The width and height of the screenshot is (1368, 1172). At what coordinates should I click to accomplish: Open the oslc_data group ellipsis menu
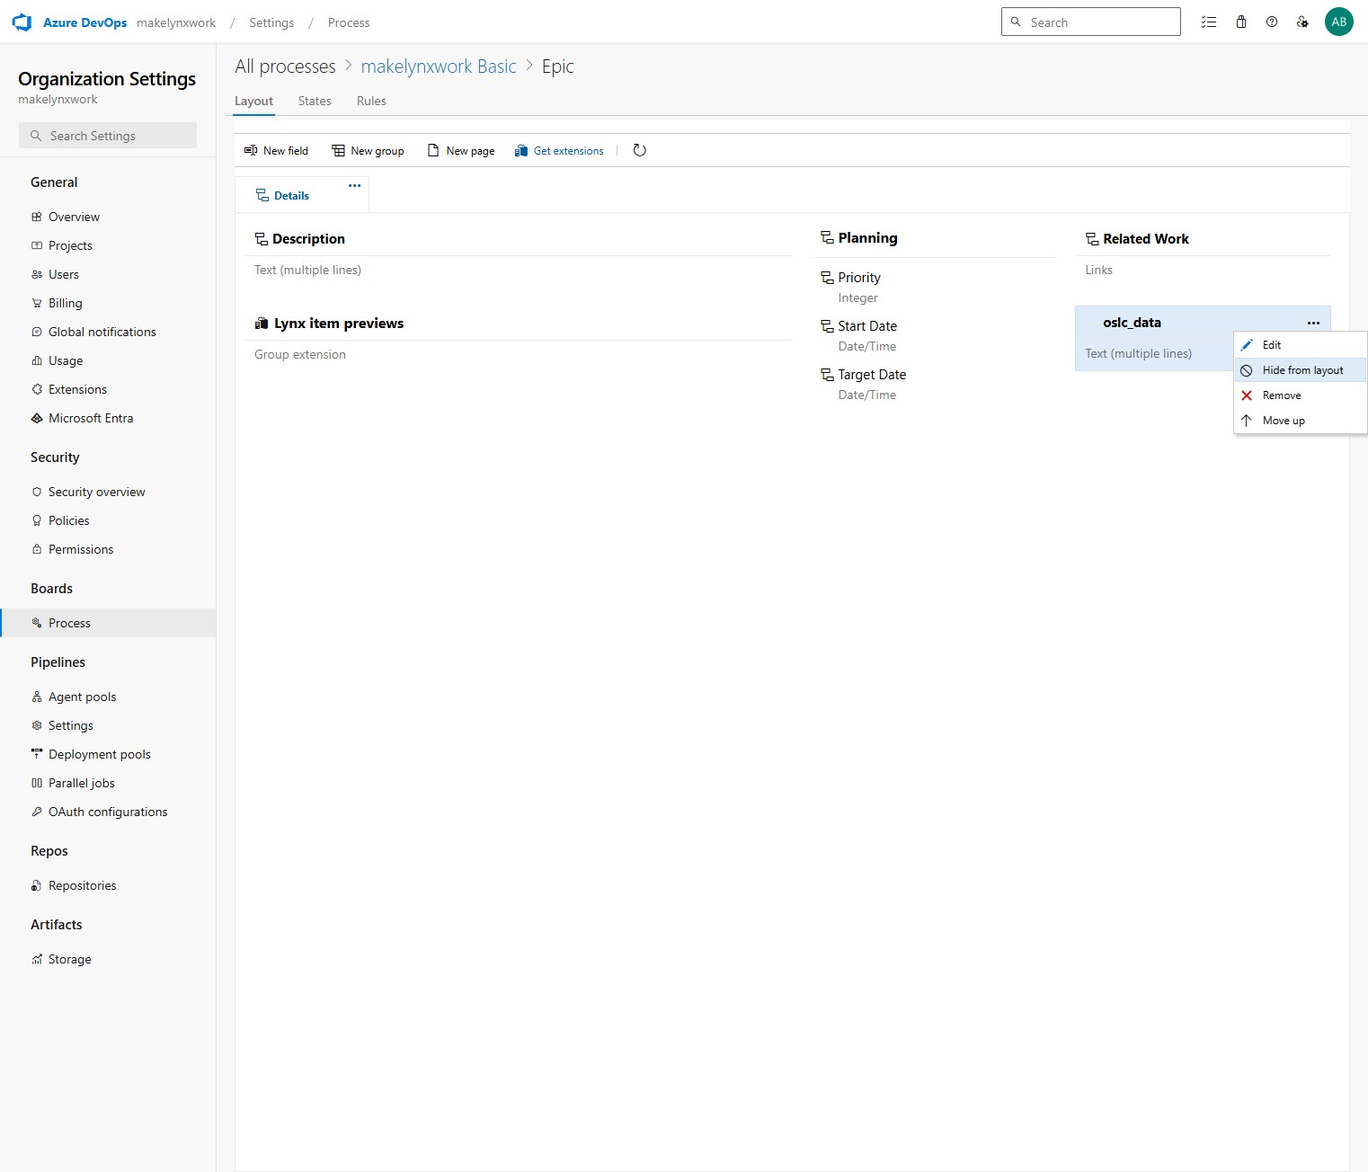click(1313, 323)
